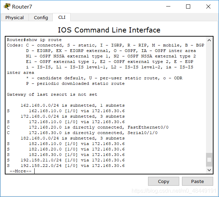Screen dimensions: 219x197
Task: Click the CLI scrollbar up arrow
Action: (209, 40)
